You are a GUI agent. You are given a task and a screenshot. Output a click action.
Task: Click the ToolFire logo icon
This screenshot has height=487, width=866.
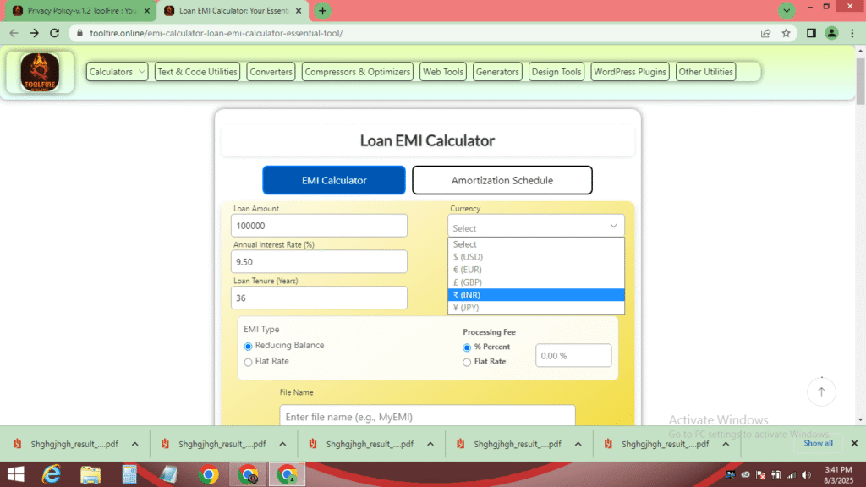(x=39, y=73)
